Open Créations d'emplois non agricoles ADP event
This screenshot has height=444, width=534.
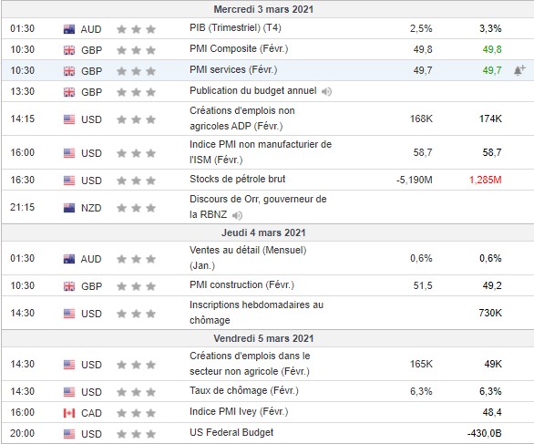[242, 119]
